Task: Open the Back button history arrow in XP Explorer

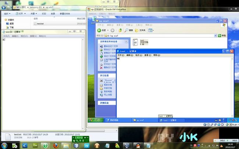Action: (x=108, y=30)
